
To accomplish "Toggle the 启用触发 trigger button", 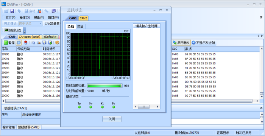I will tap(181, 43).
